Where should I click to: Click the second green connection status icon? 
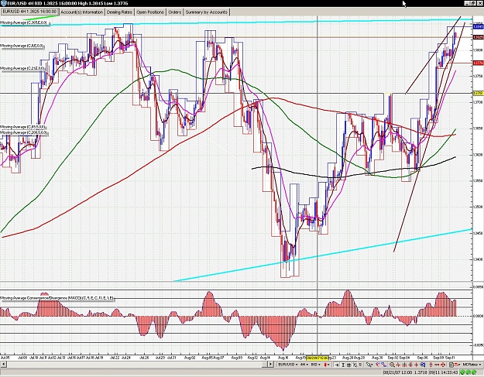(x=469, y=372)
